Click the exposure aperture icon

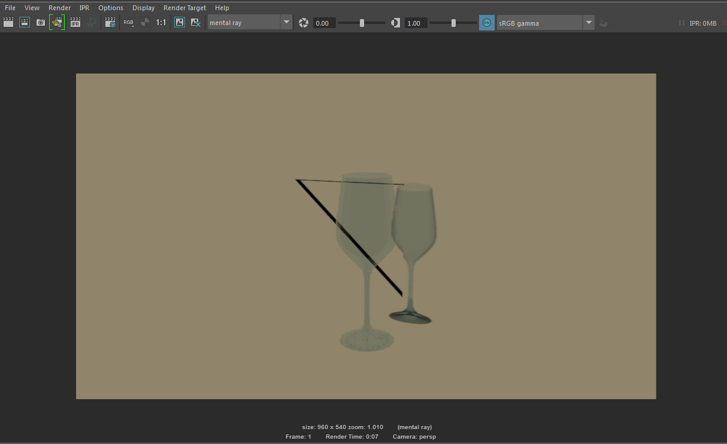(304, 23)
